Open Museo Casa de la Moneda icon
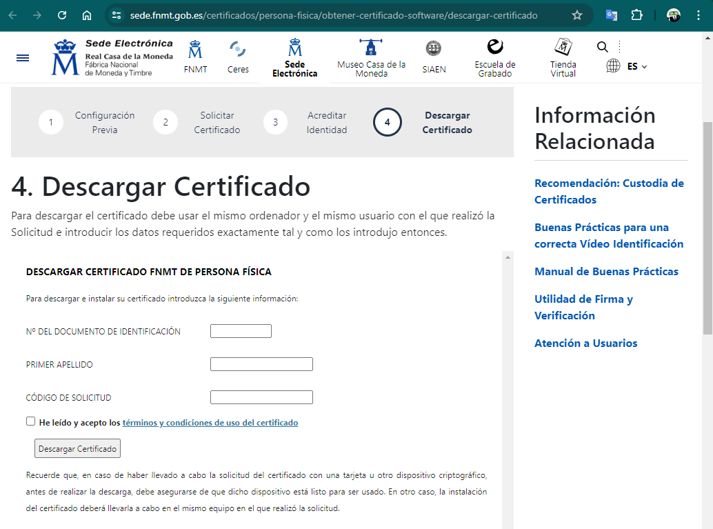The width and height of the screenshot is (713, 529). 371,48
